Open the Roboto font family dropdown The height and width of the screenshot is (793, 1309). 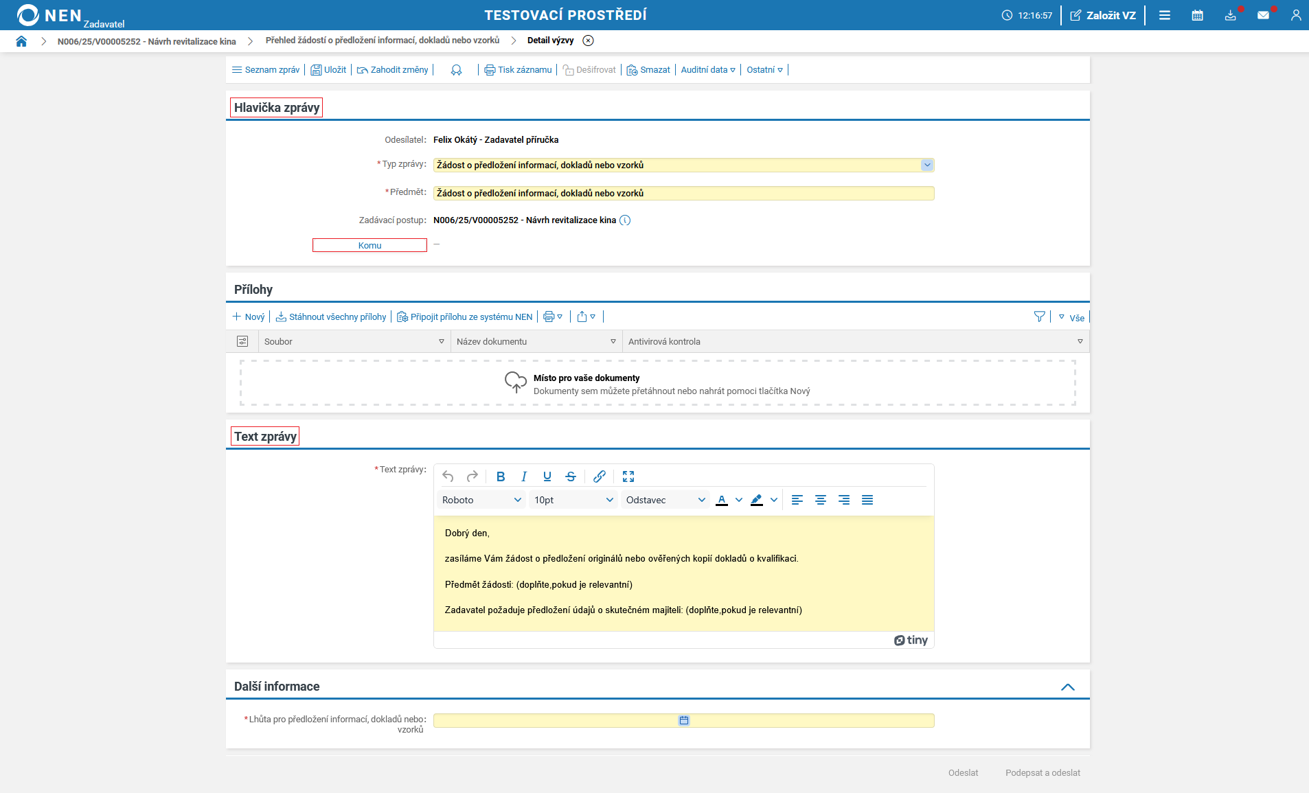pos(481,500)
